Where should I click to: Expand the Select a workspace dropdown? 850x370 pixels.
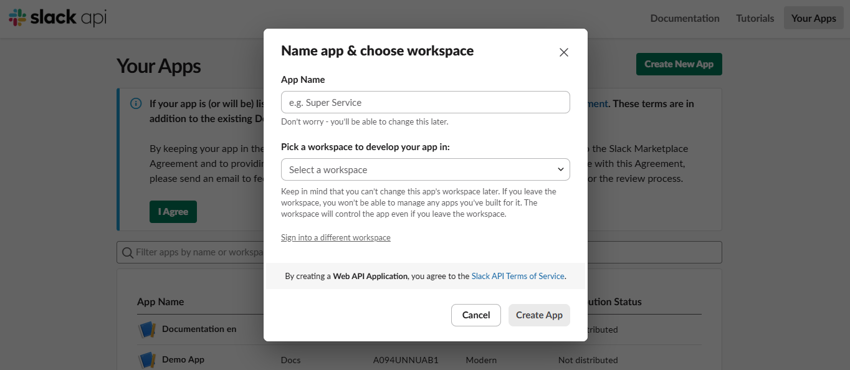[425, 169]
